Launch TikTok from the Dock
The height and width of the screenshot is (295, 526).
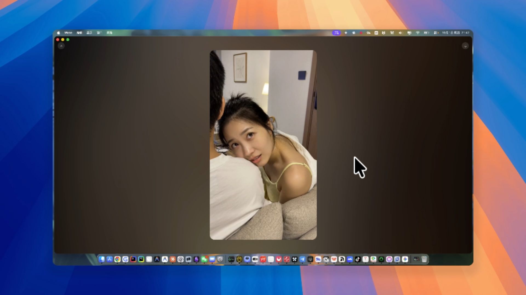click(358, 259)
